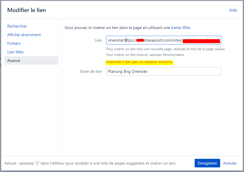Open the Aide help link
The width and height of the screenshot is (244, 172).
tap(233, 10)
